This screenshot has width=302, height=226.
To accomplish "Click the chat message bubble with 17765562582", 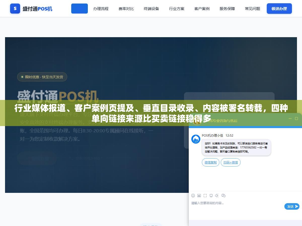I will pos(236,147).
